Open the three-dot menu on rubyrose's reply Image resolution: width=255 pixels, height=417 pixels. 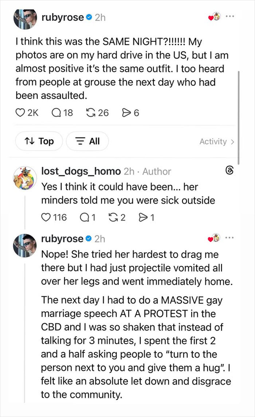pyautogui.click(x=230, y=237)
